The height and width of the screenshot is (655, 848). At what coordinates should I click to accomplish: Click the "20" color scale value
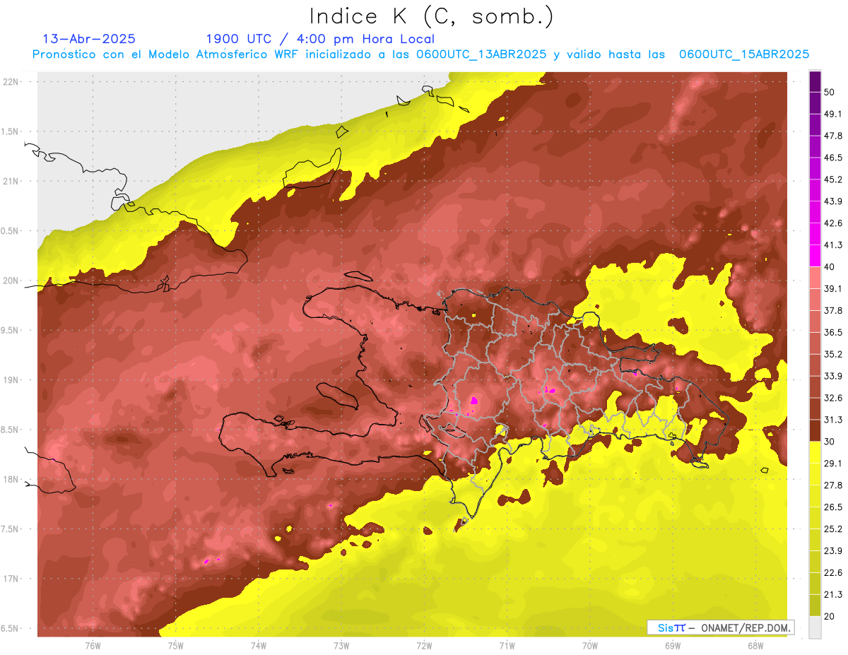pyautogui.click(x=830, y=616)
